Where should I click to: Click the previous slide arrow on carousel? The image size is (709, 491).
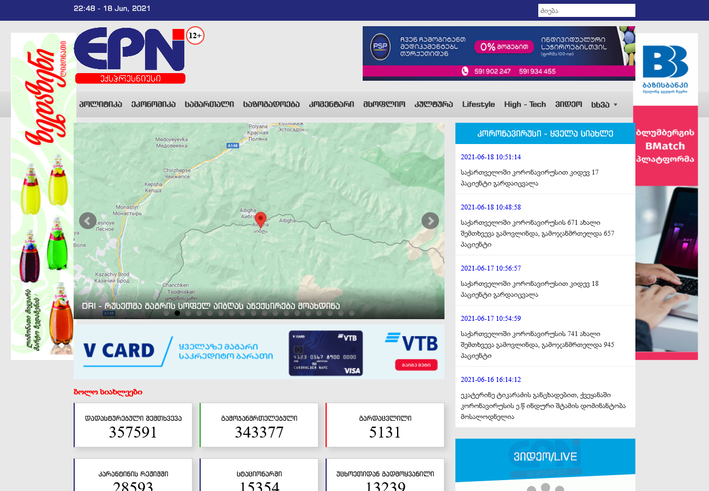(x=88, y=221)
